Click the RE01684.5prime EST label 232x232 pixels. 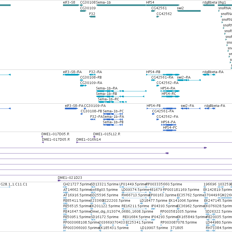pos(136,217)
